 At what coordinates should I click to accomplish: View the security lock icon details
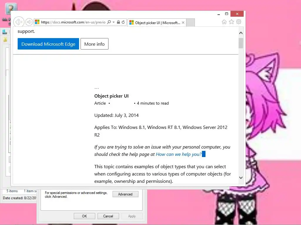118,22
